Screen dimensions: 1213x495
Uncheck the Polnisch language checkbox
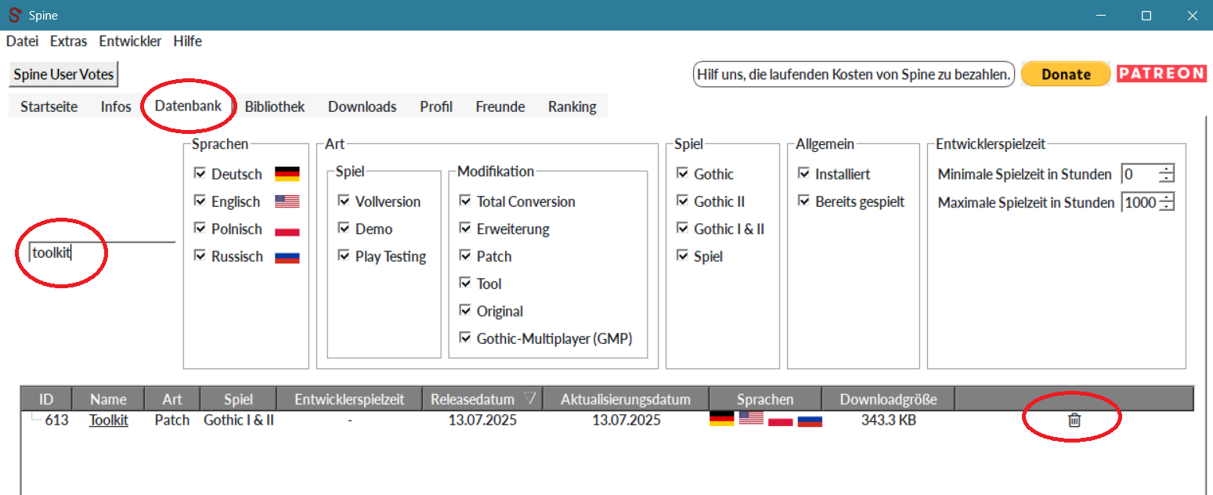click(200, 228)
